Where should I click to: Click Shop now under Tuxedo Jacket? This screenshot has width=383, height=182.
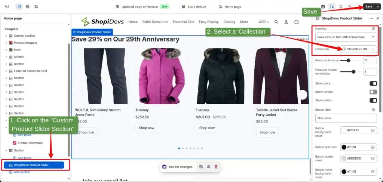click(x=267, y=132)
